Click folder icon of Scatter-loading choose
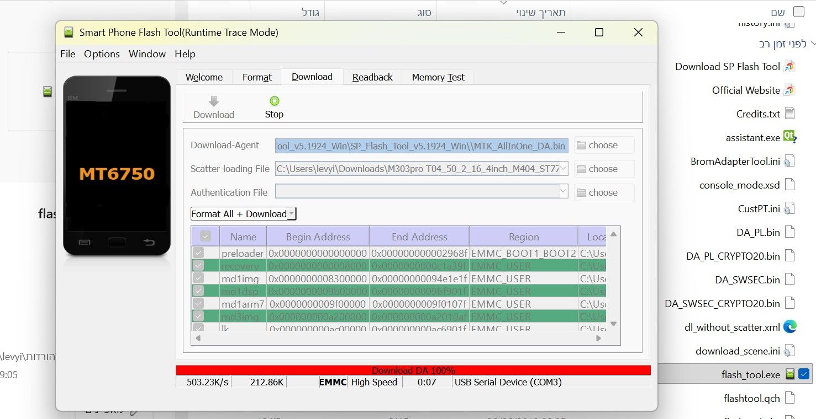816x419 pixels. coord(581,169)
